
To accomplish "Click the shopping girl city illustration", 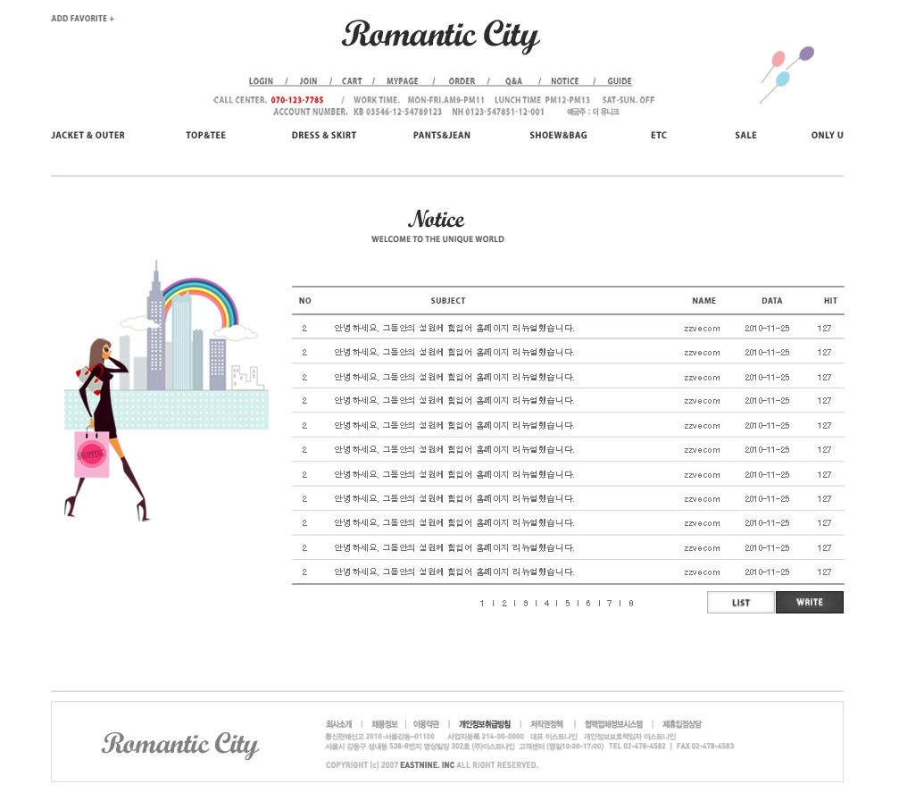I will click(x=165, y=390).
